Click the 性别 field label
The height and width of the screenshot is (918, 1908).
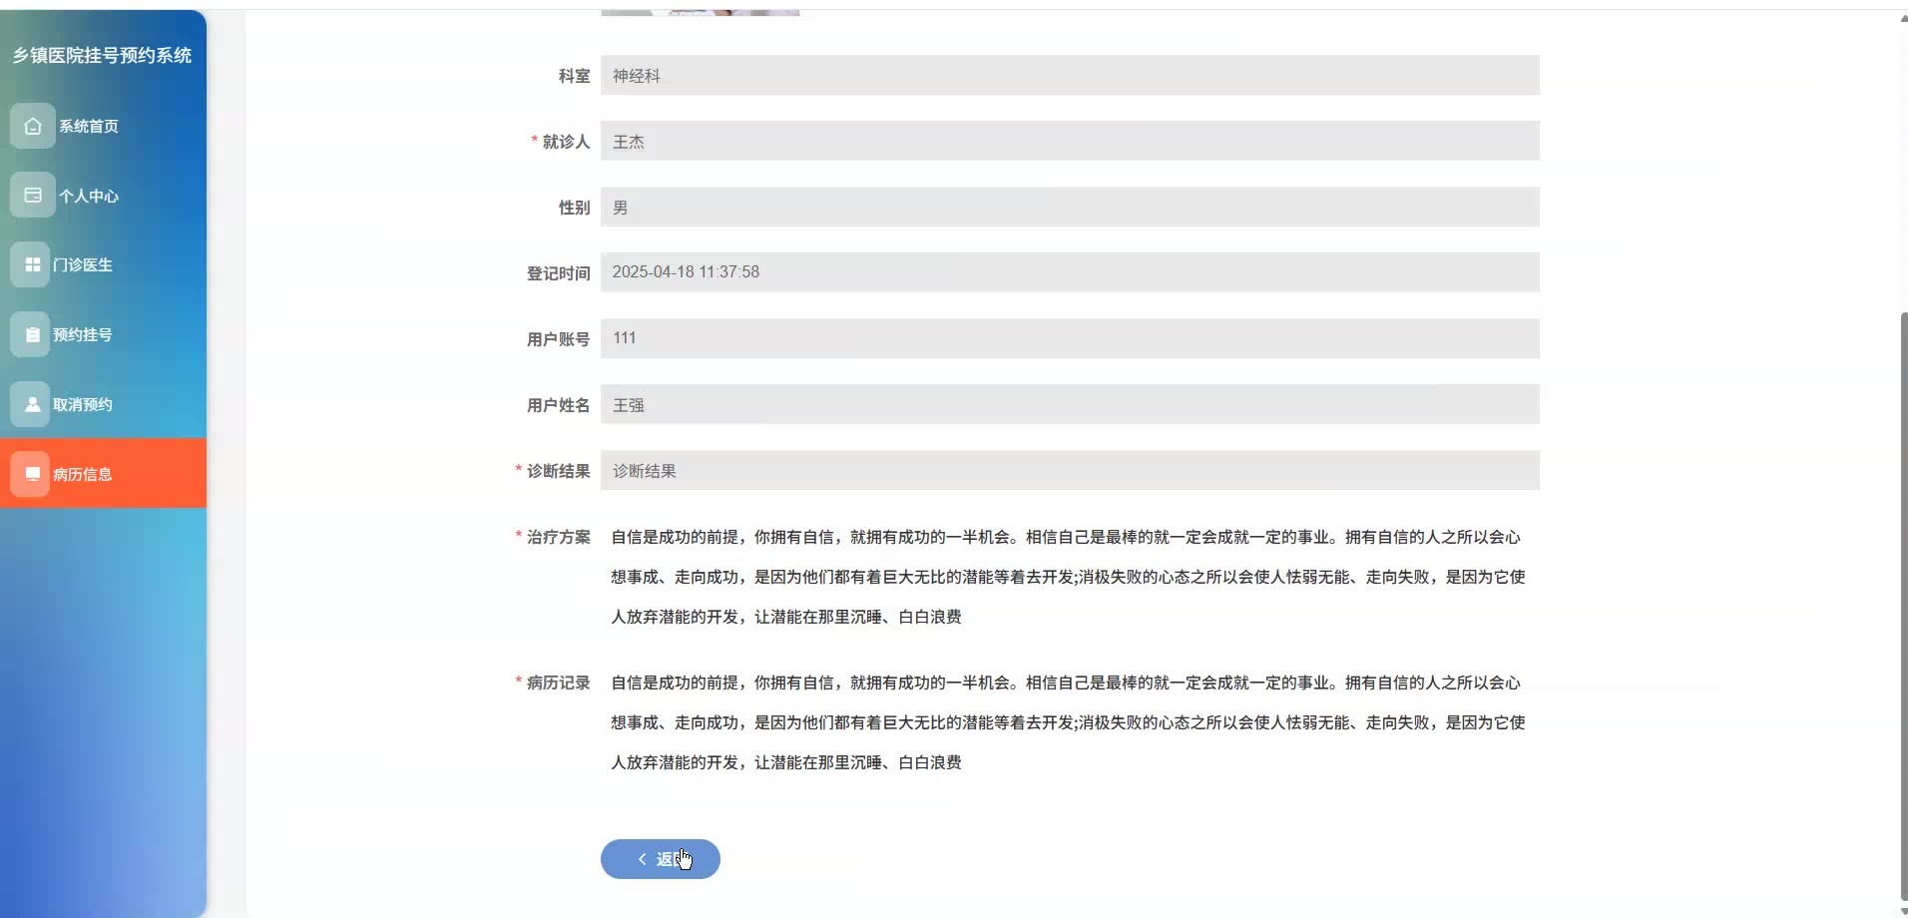click(574, 208)
